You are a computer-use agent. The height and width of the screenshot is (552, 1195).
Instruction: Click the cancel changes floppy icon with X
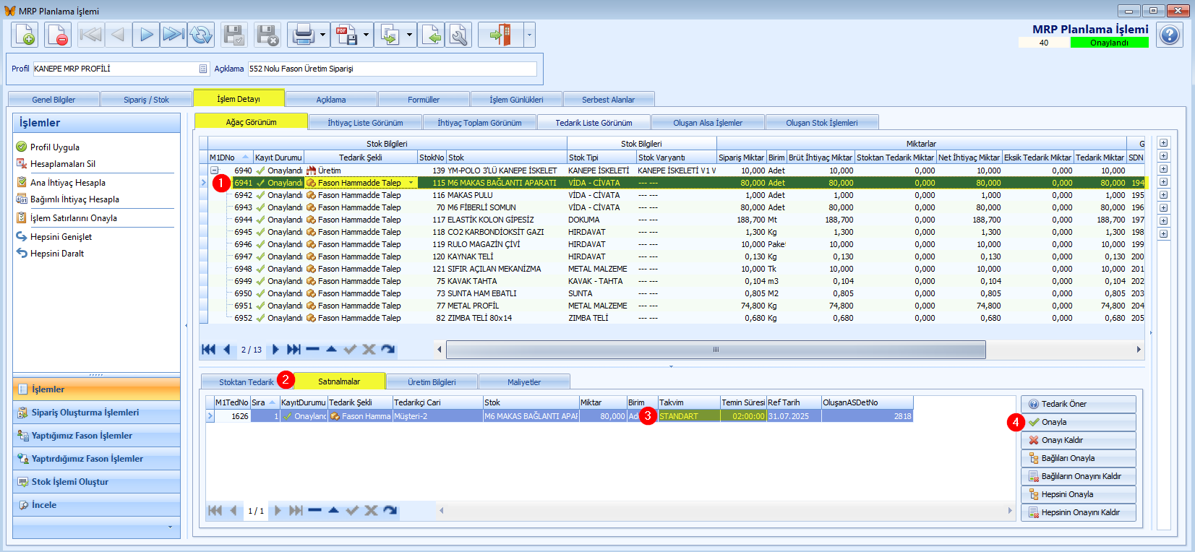tap(267, 35)
